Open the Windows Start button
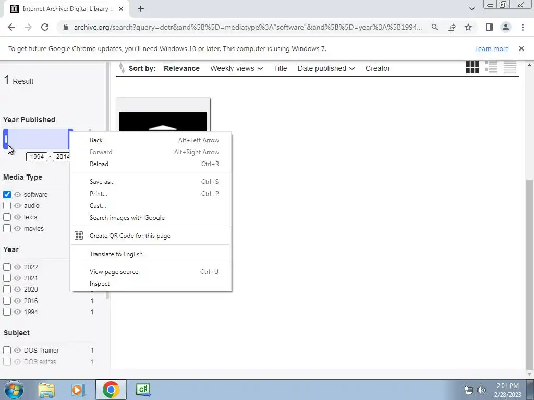534x400 pixels. [x=14, y=390]
